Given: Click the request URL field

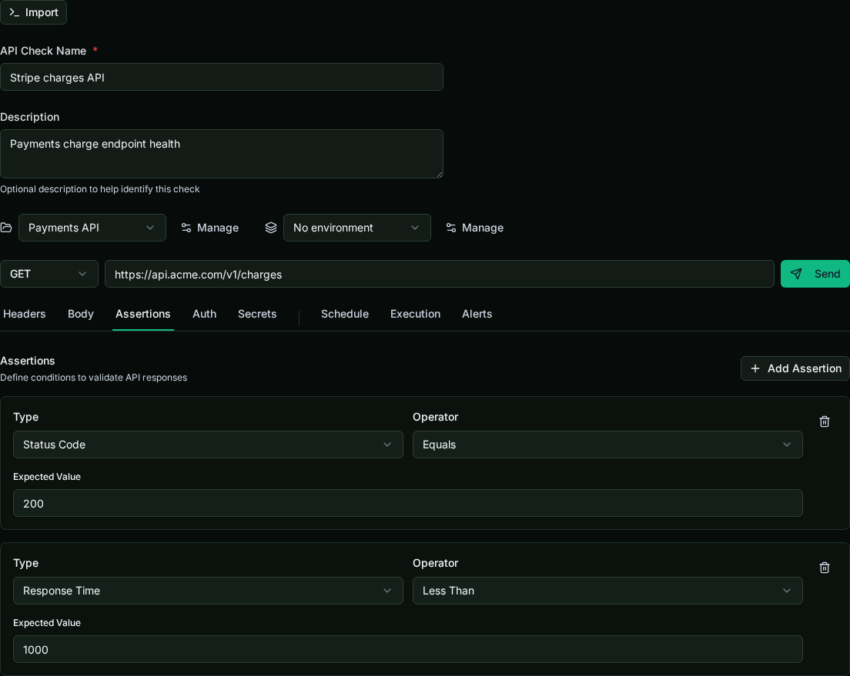Looking at the screenshot, I should (x=440, y=274).
